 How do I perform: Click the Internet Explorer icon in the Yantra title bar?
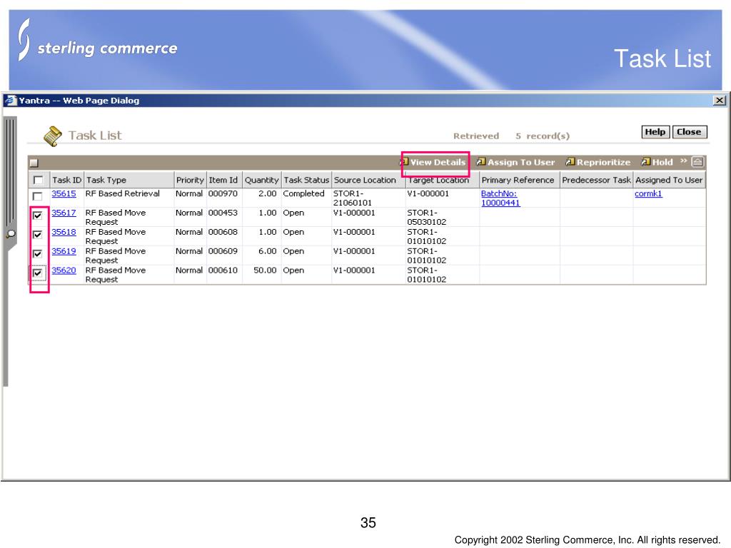[x=10, y=100]
